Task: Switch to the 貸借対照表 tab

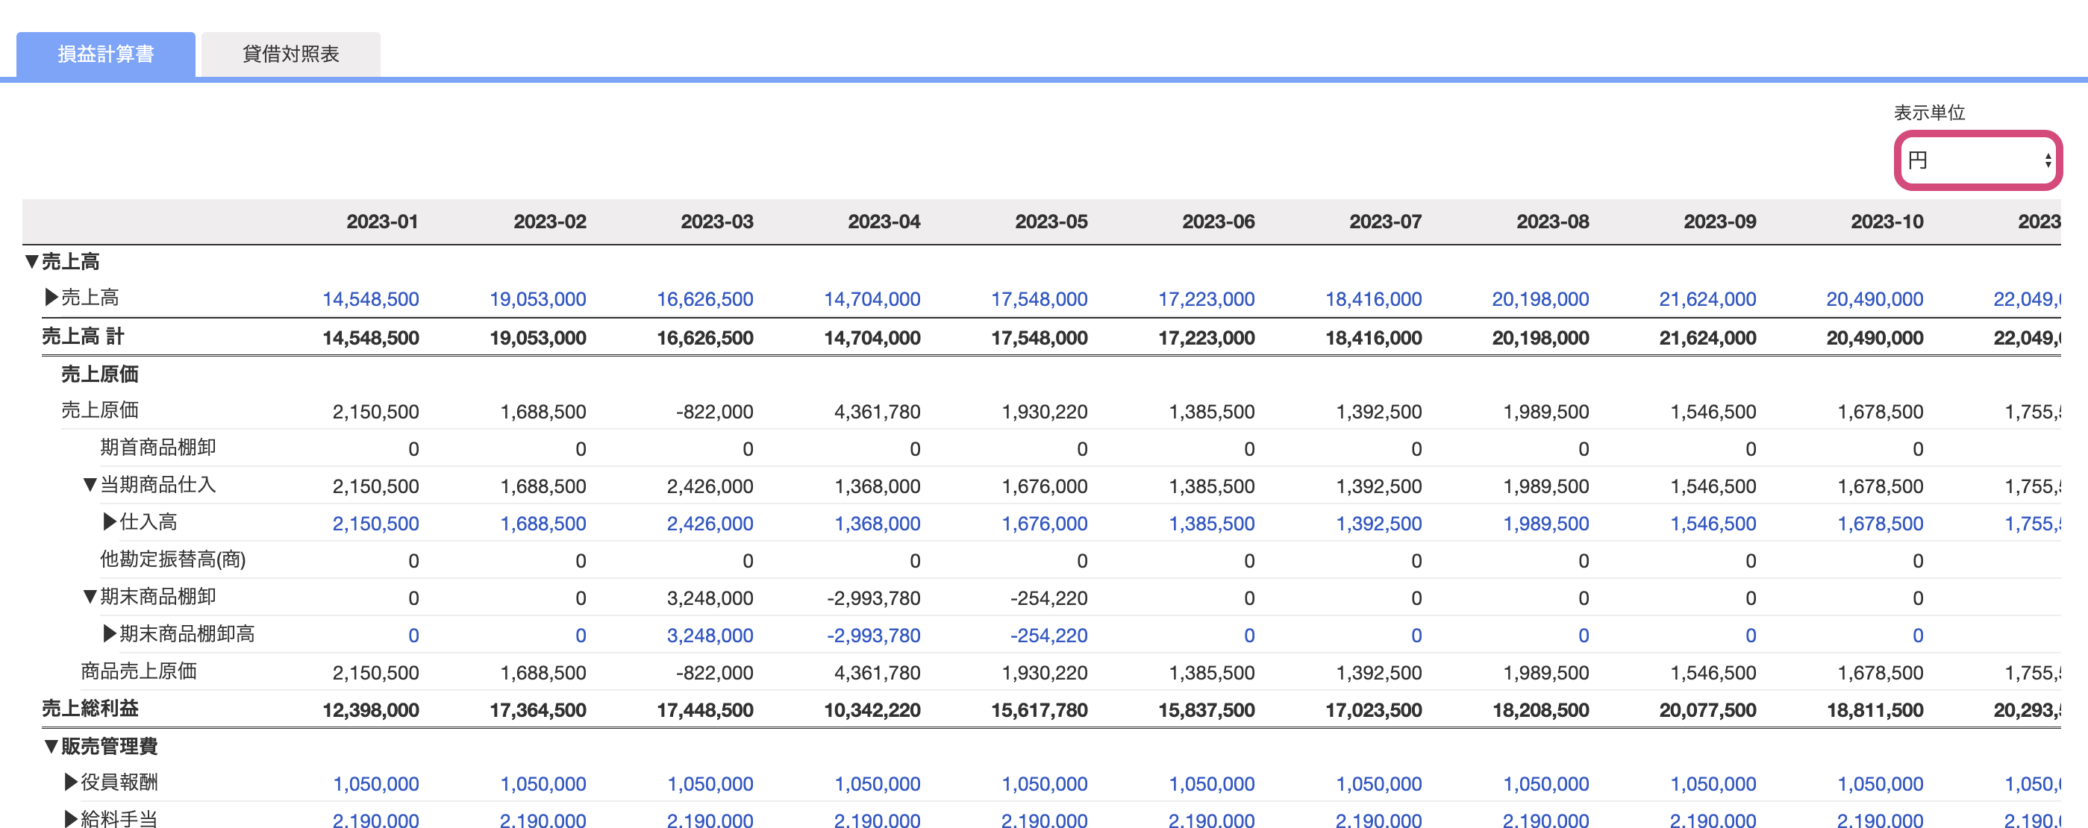Action: click(290, 54)
